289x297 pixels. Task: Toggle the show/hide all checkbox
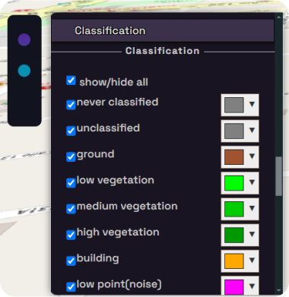[71, 81]
